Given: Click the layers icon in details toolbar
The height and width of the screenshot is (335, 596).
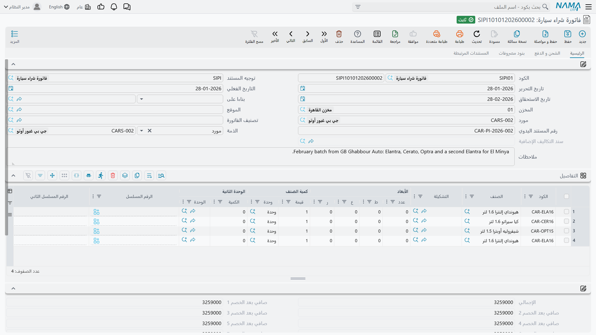Looking at the screenshot, I should click(125, 176).
